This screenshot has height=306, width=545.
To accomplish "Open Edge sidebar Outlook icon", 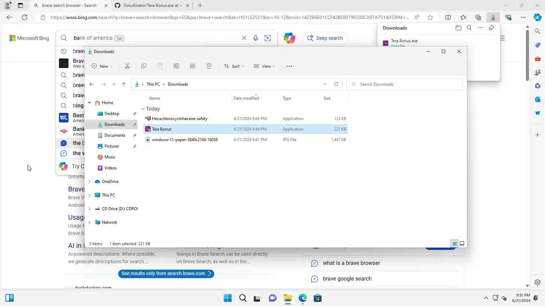I will click(x=538, y=99).
